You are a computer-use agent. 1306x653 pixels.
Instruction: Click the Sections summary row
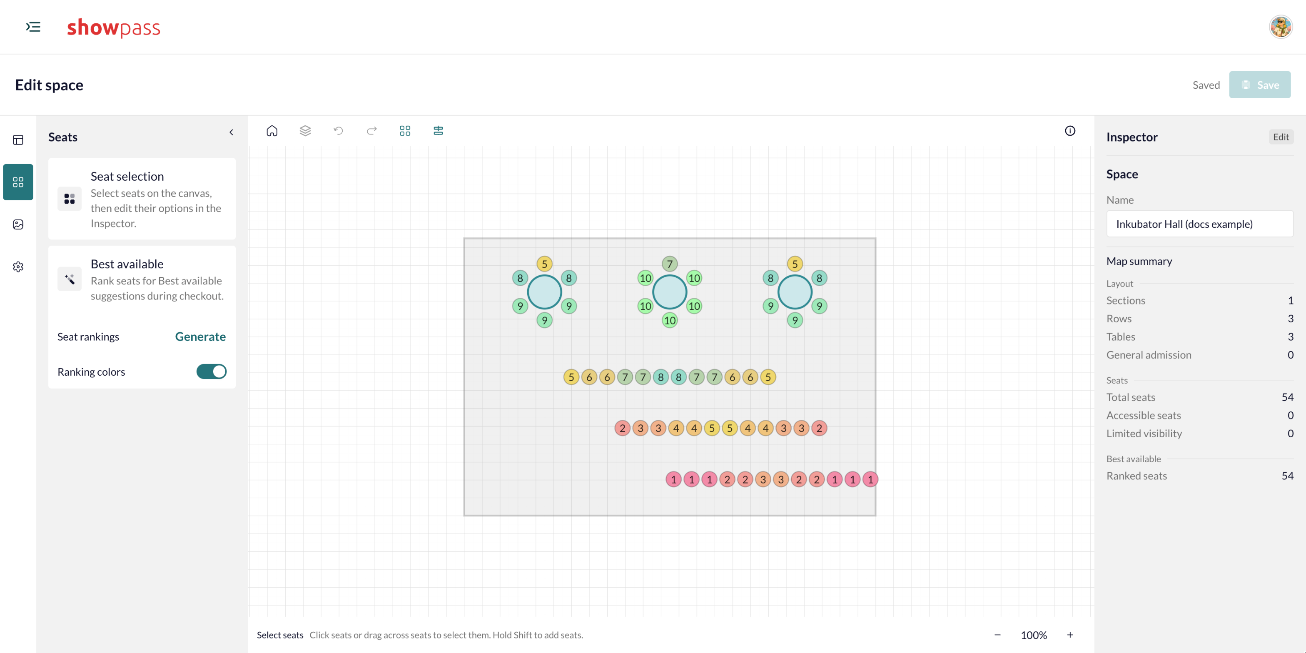(1199, 301)
